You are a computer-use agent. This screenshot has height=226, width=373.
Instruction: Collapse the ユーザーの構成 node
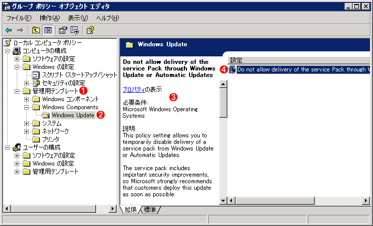pos(8,147)
